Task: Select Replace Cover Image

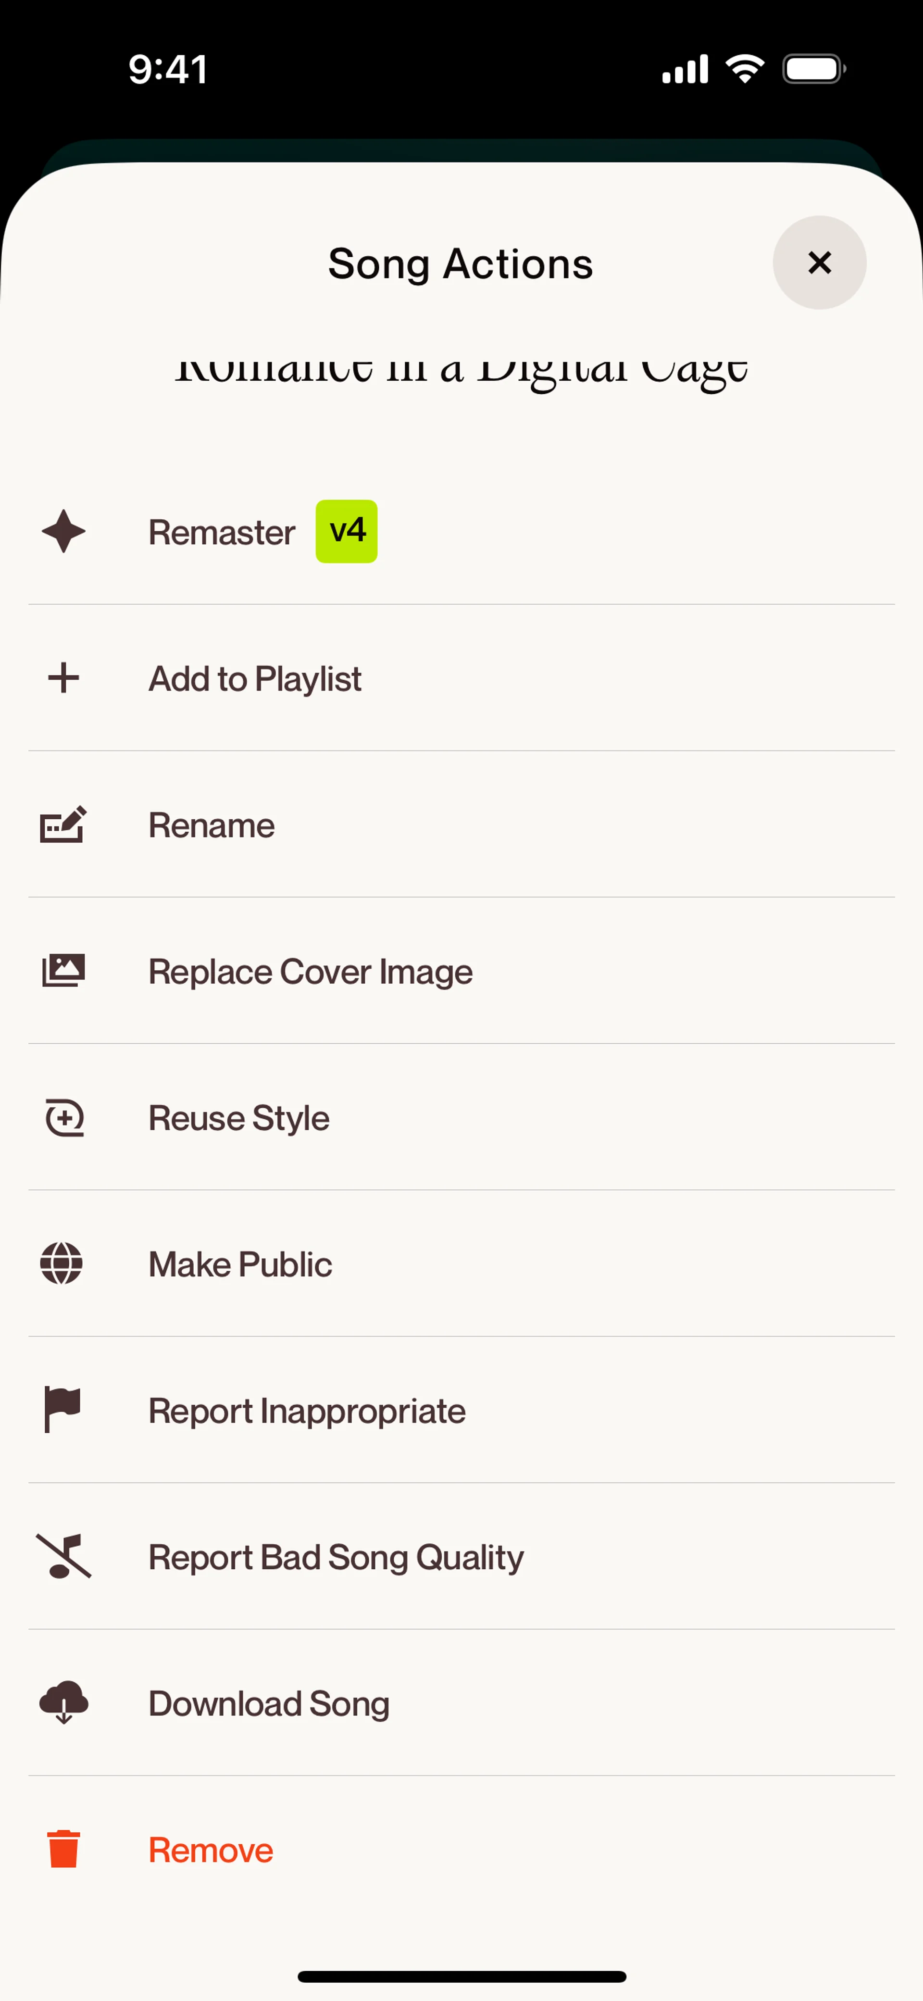Action: coord(310,972)
